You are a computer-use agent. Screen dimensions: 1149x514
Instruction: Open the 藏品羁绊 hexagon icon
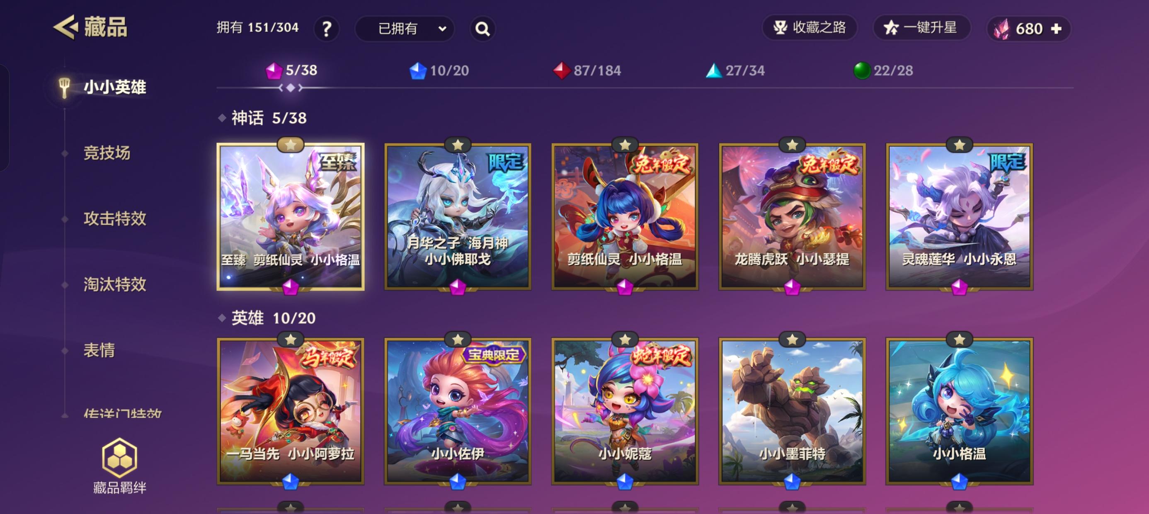click(119, 457)
